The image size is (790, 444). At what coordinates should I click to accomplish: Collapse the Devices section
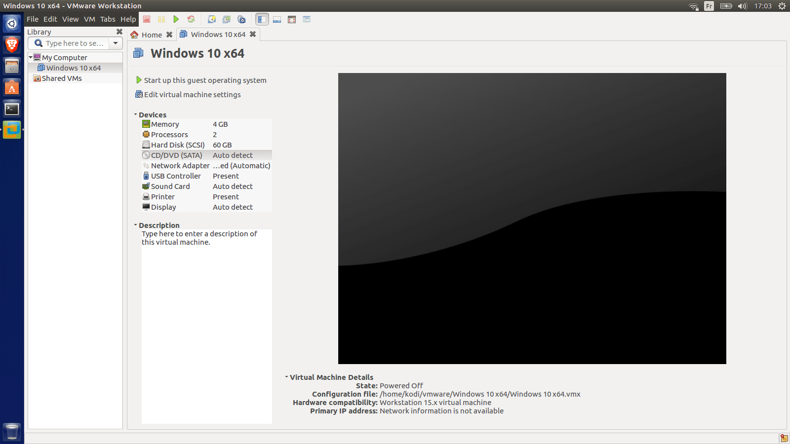point(135,114)
